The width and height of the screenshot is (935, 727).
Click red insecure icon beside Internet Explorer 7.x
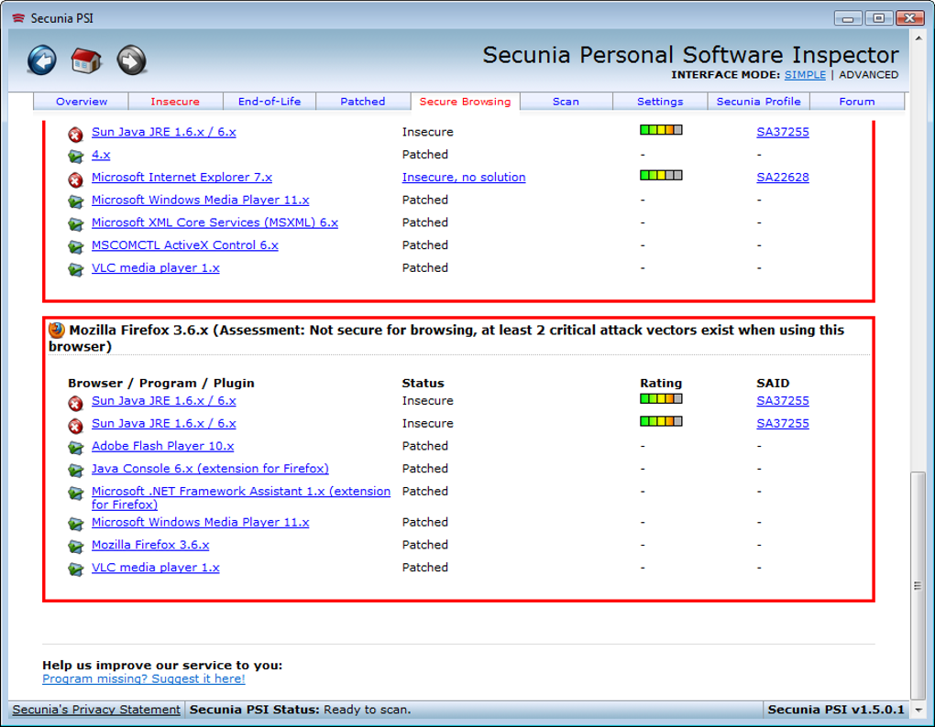tap(75, 179)
